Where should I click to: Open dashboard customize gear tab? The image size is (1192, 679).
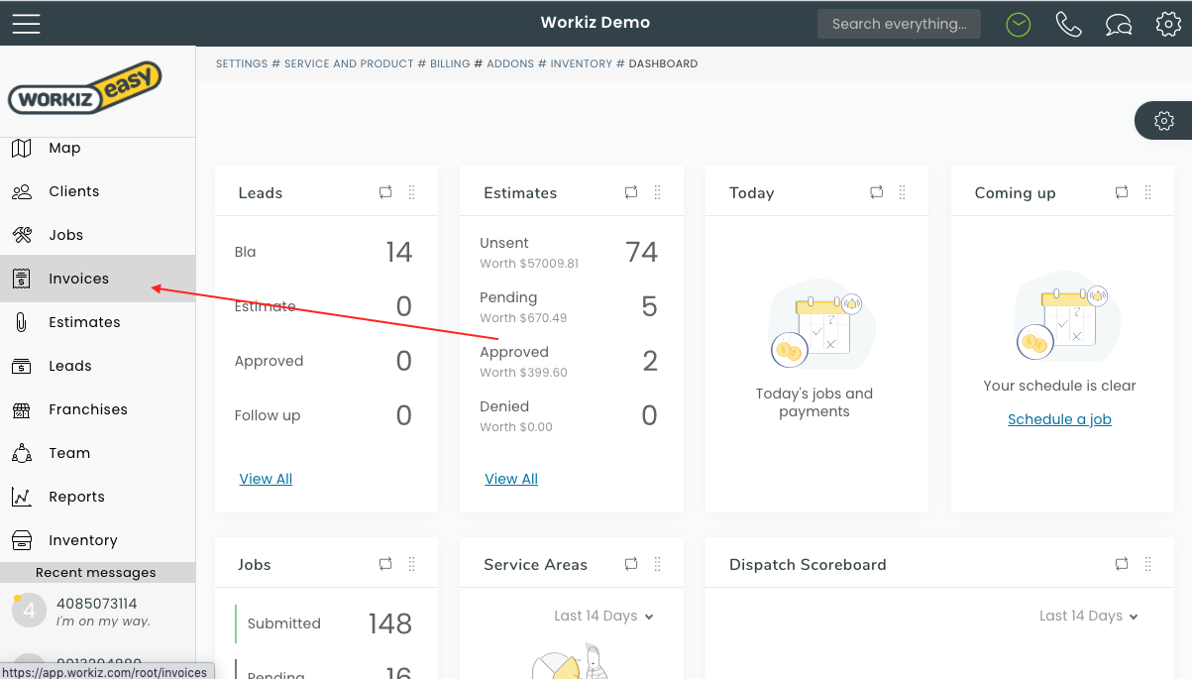pyautogui.click(x=1164, y=121)
